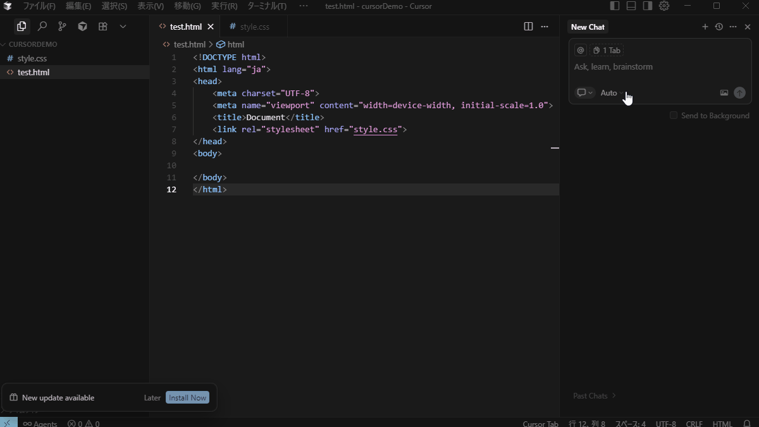Screen dimensions: 759x427
Task: Open the Source Control view icon
Action: click(x=62, y=27)
